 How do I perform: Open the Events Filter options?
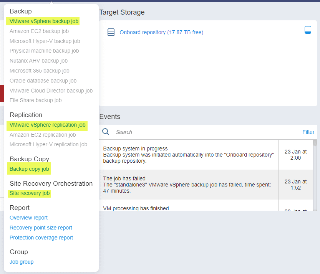pyautogui.click(x=308, y=132)
